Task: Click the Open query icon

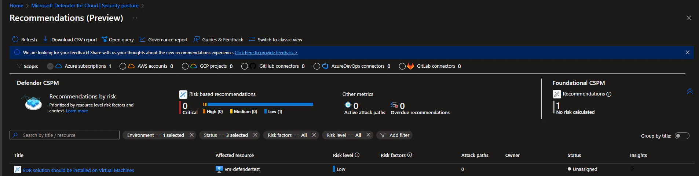Action: coord(105,40)
